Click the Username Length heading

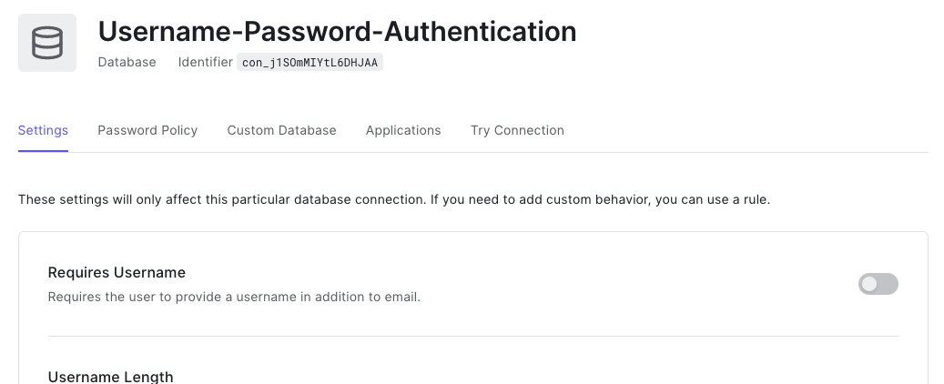click(x=110, y=377)
